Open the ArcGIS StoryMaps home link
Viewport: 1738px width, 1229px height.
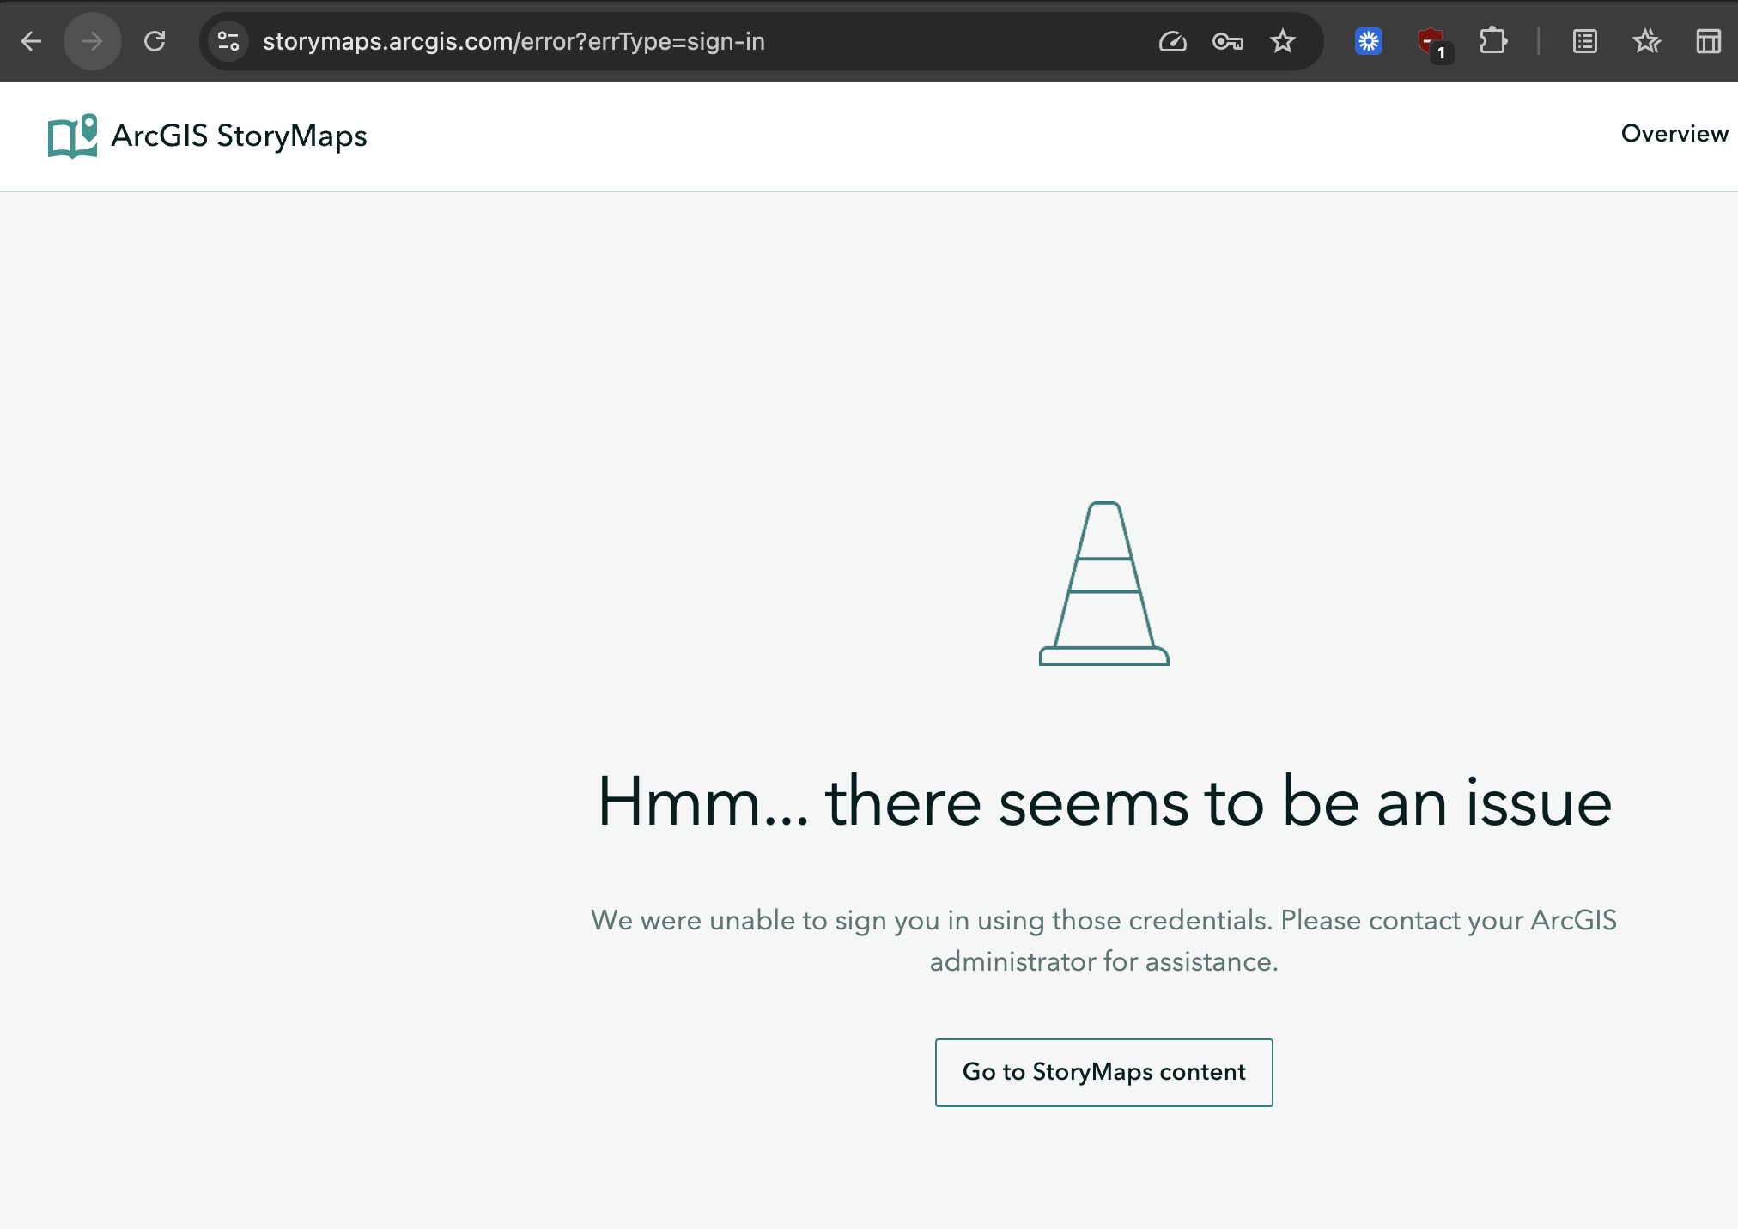click(207, 136)
